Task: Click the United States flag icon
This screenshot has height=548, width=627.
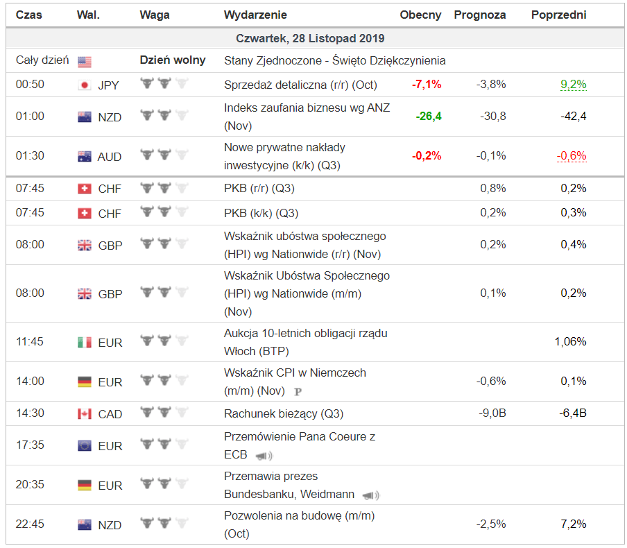Action: point(85,62)
